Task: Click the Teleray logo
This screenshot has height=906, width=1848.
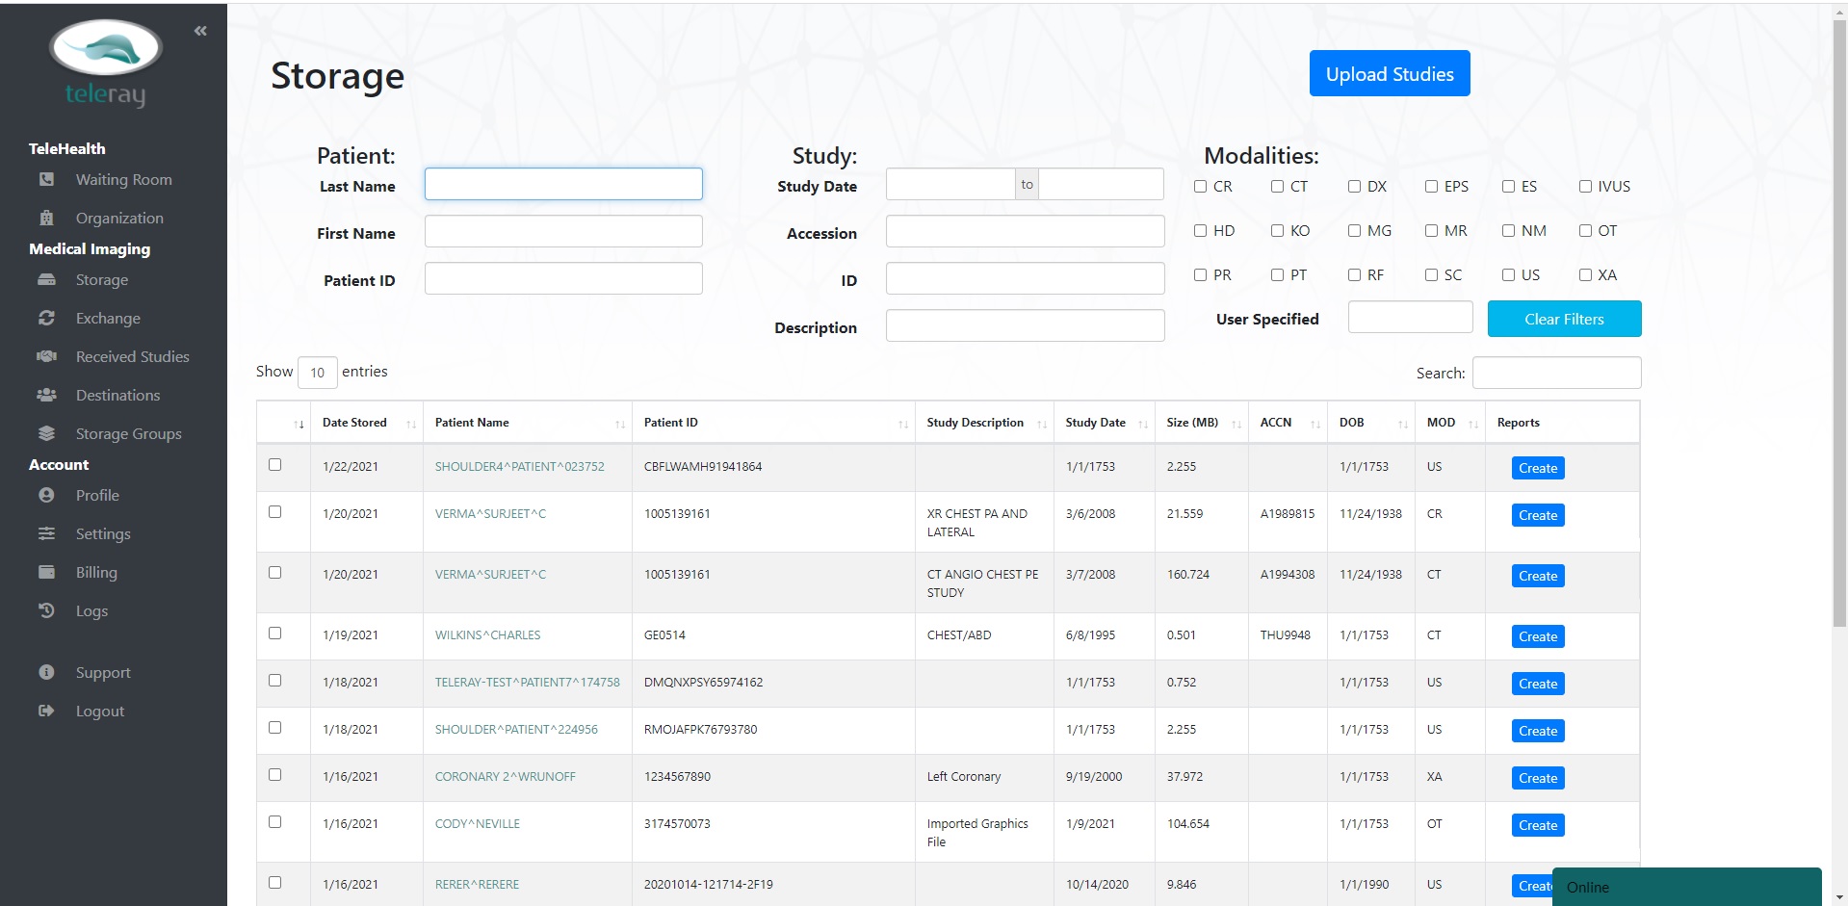Action: coord(106,64)
